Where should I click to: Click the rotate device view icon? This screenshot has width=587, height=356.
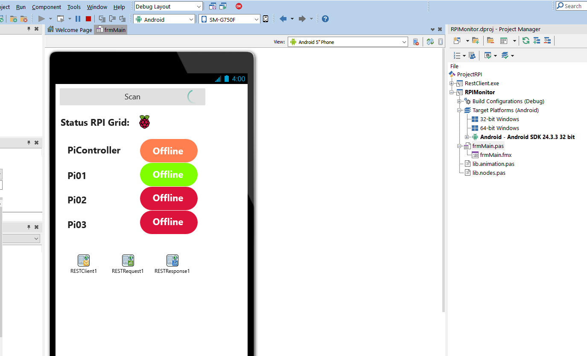point(430,42)
